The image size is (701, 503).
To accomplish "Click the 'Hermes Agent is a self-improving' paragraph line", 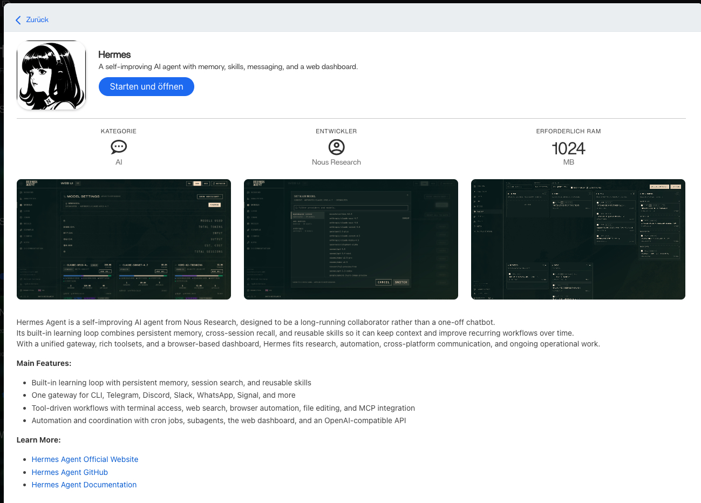I will tap(256, 322).
